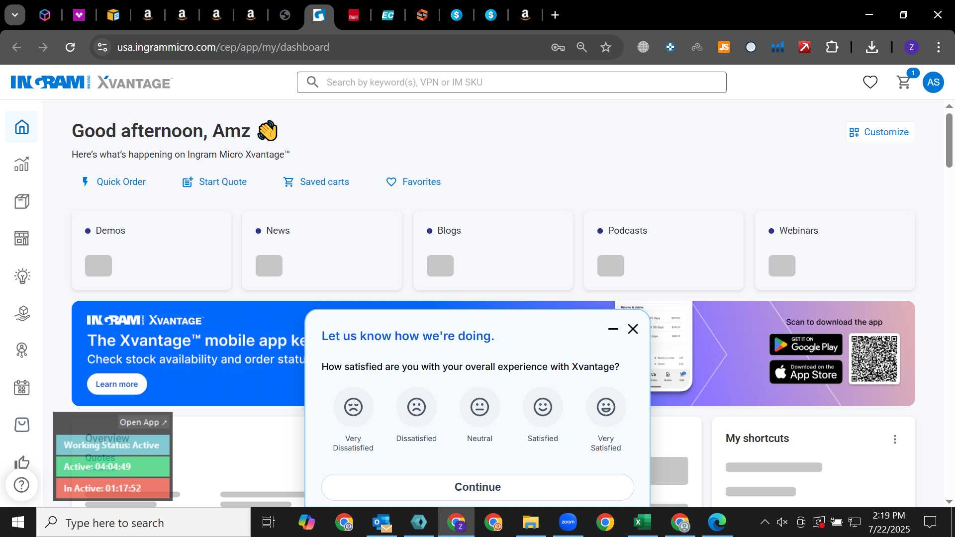Click the QR code image in banner
Image resolution: width=955 pixels, height=537 pixels.
point(874,359)
